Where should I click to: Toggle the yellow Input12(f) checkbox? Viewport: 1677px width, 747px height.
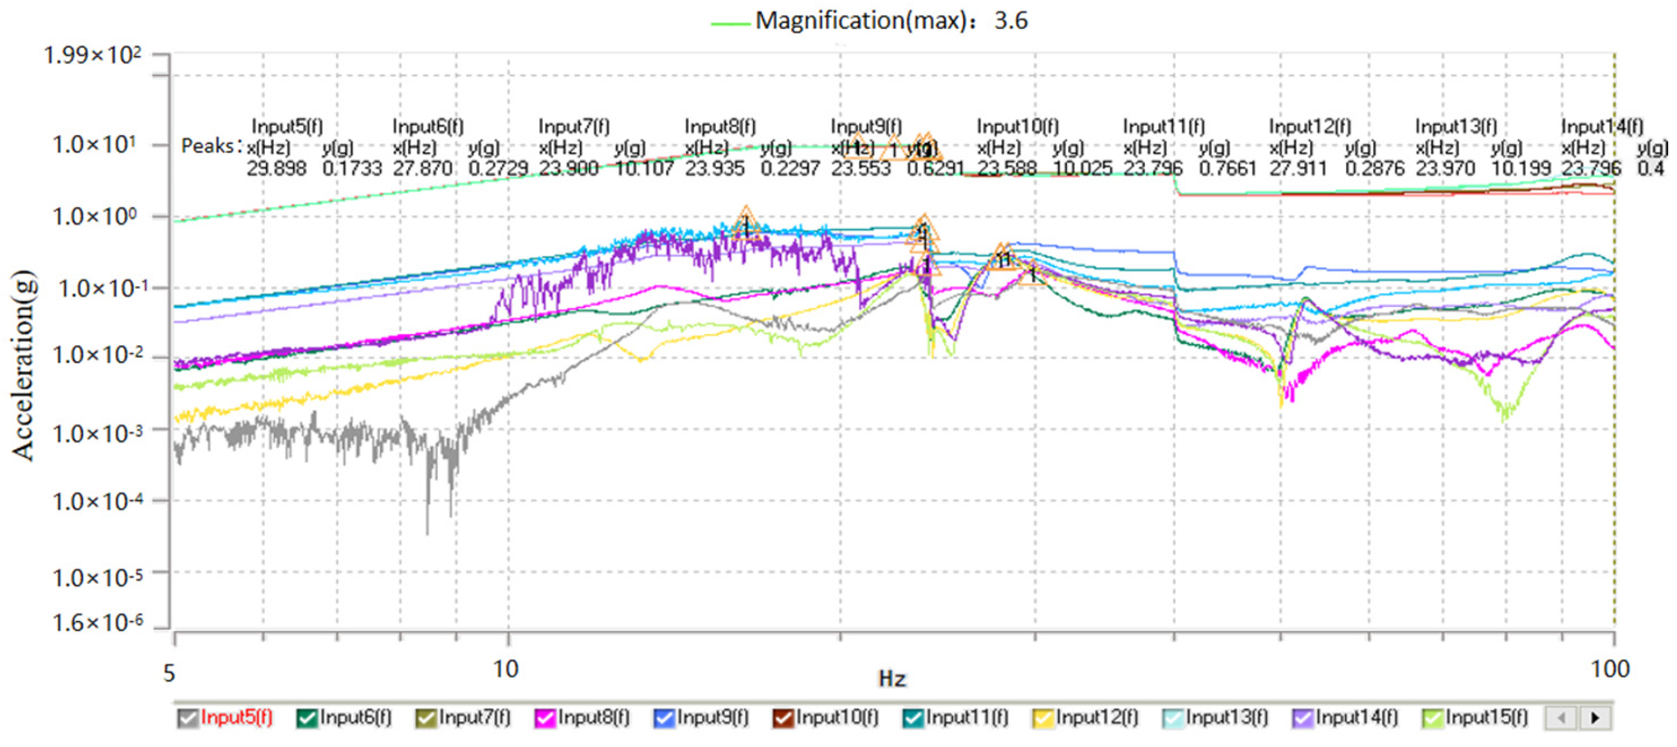click(x=1042, y=718)
